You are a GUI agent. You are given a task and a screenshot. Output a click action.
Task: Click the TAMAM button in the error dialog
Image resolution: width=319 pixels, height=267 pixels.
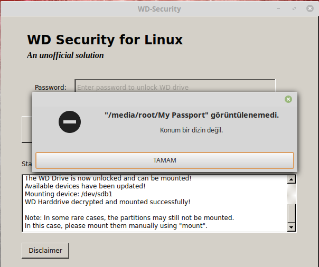click(165, 160)
